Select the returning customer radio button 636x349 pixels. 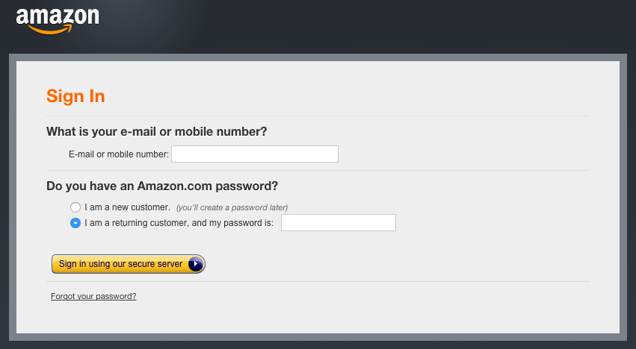pos(75,223)
